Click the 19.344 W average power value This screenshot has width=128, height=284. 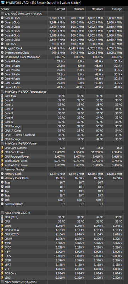tap(116, 152)
